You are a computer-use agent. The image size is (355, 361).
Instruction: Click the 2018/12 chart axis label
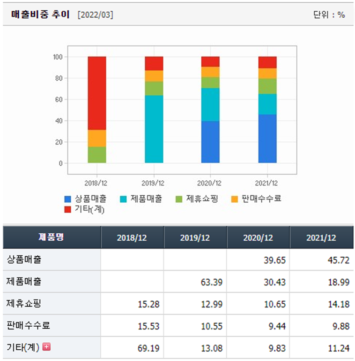click(x=96, y=183)
